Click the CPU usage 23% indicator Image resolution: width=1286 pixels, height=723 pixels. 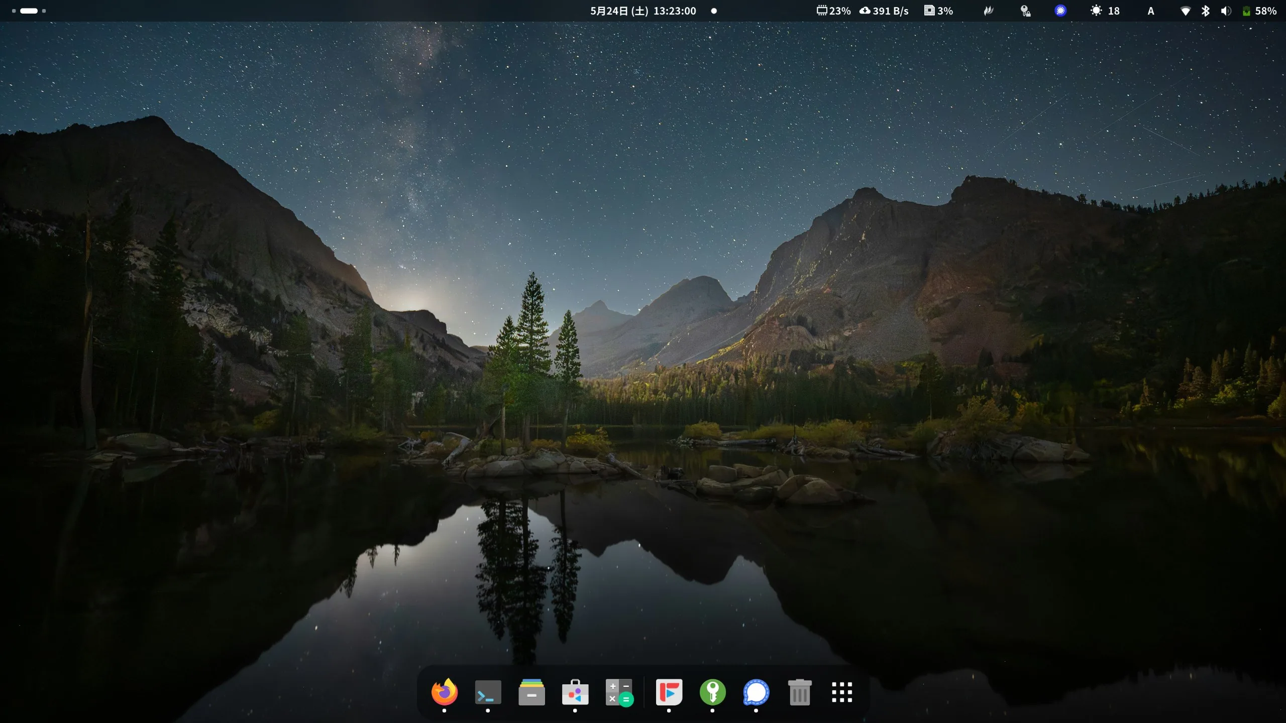833,11
